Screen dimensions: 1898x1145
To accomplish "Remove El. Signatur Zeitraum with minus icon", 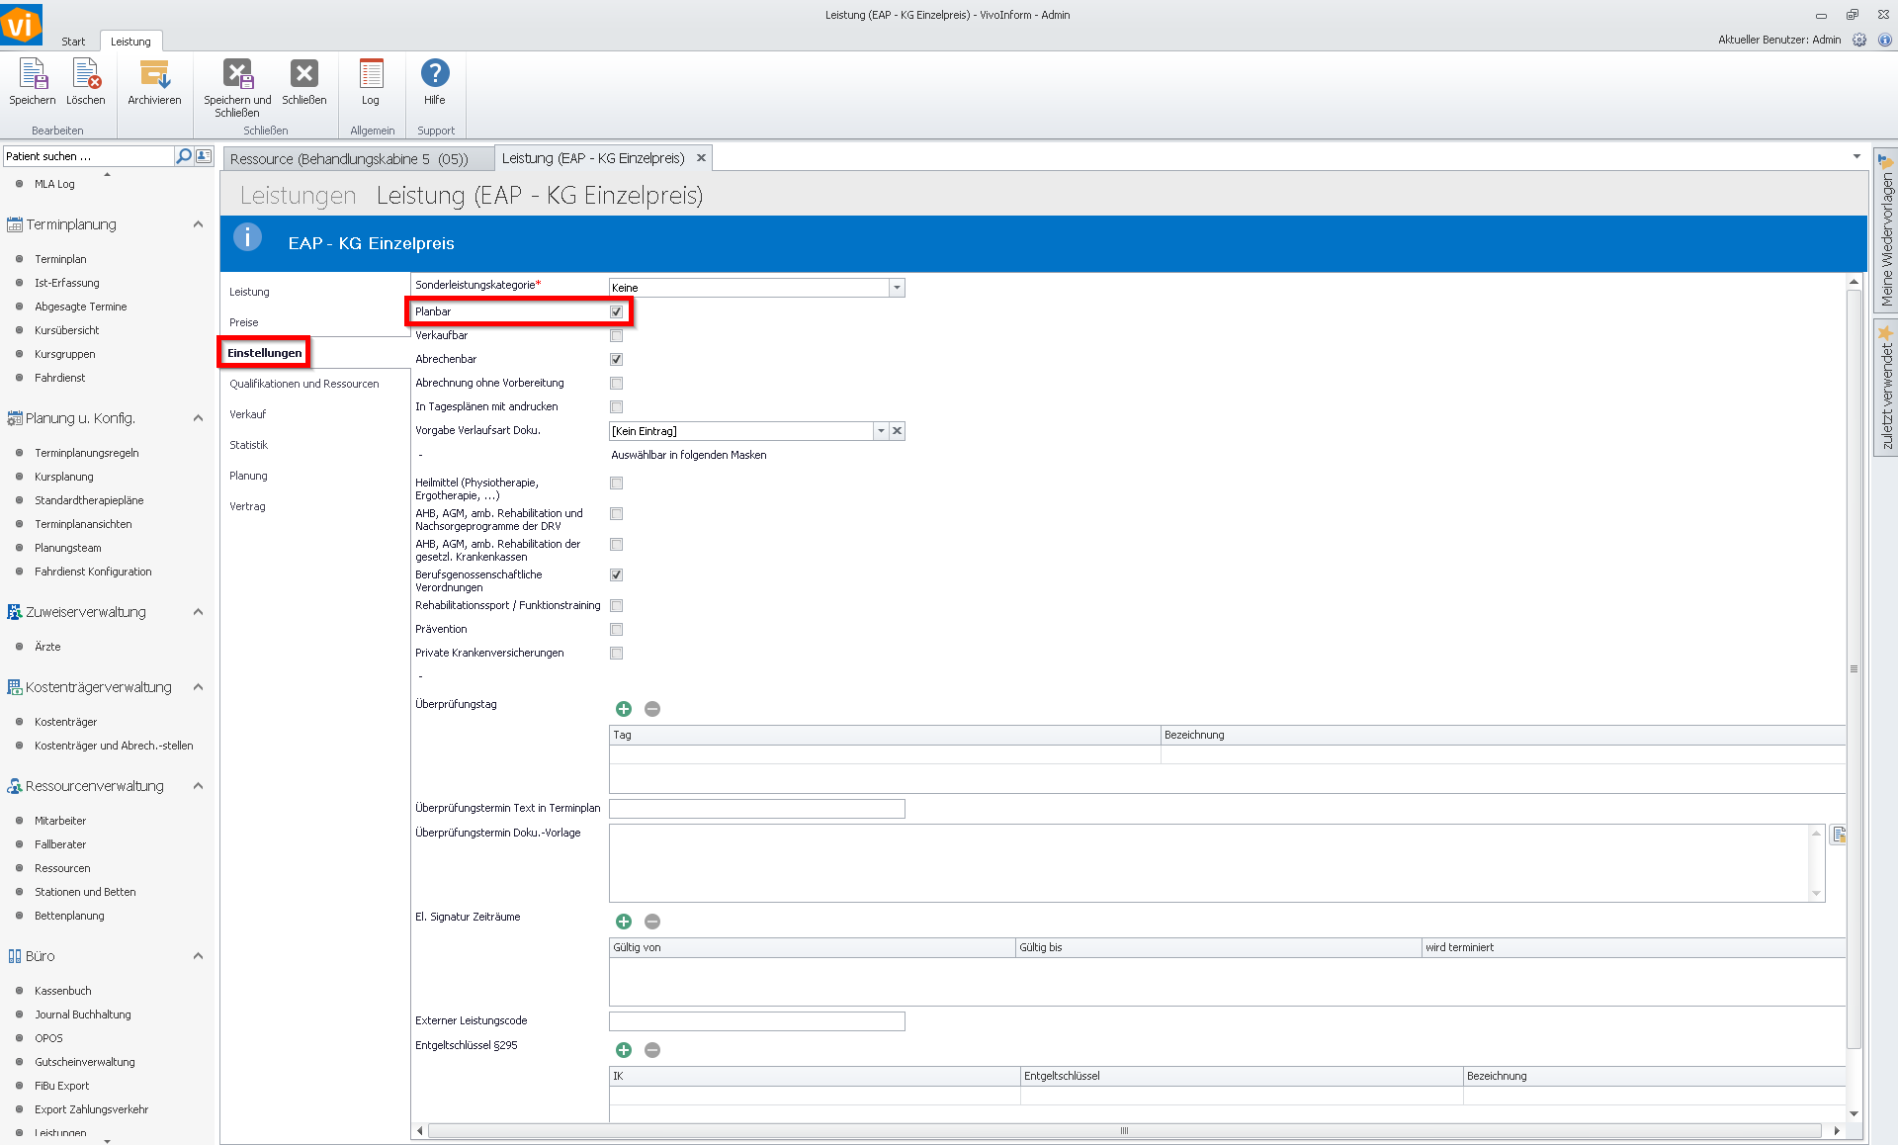I will [x=652, y=922].
